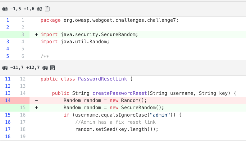Click the plus marker on new SecureRandom() line

pos(36,108)
